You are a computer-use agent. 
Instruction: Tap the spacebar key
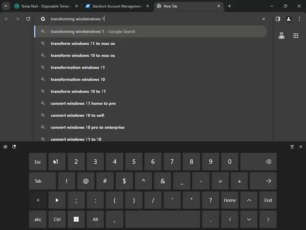click(163, 219)
